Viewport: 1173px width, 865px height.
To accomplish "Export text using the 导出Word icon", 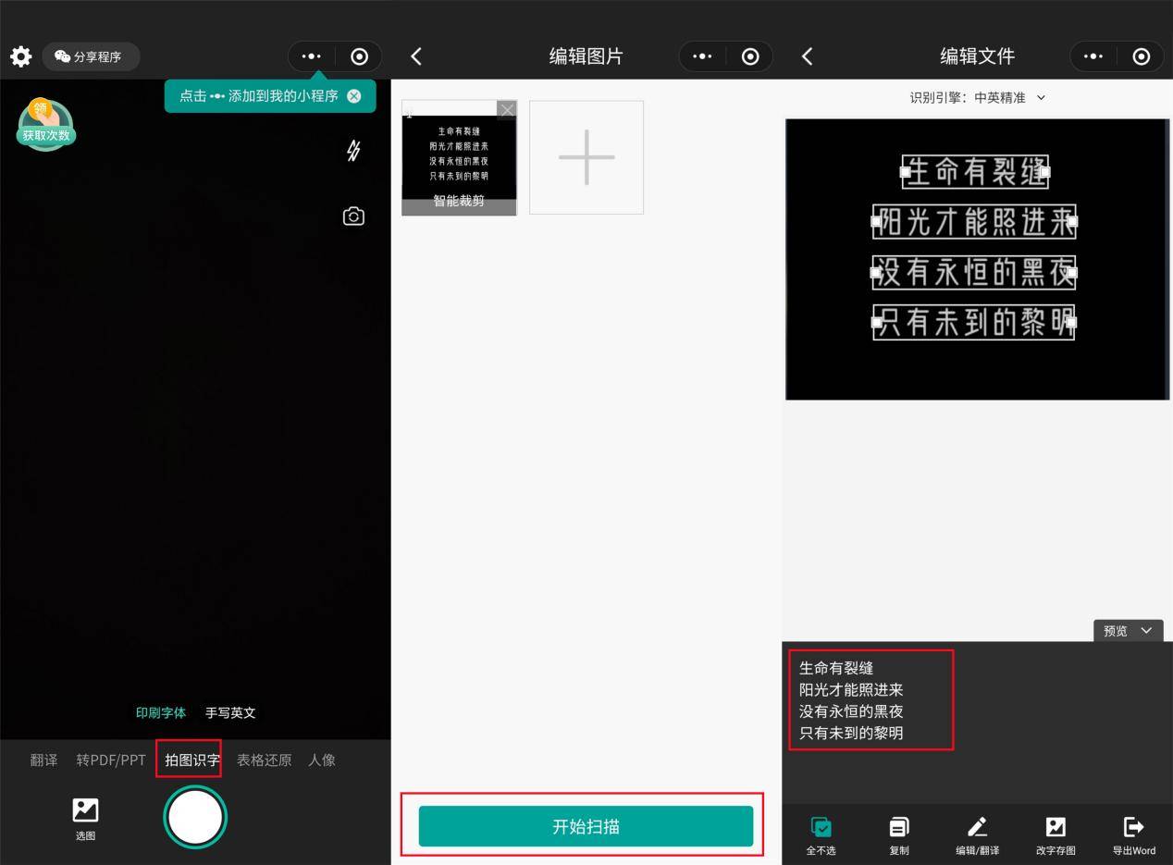I will 1132,834.
